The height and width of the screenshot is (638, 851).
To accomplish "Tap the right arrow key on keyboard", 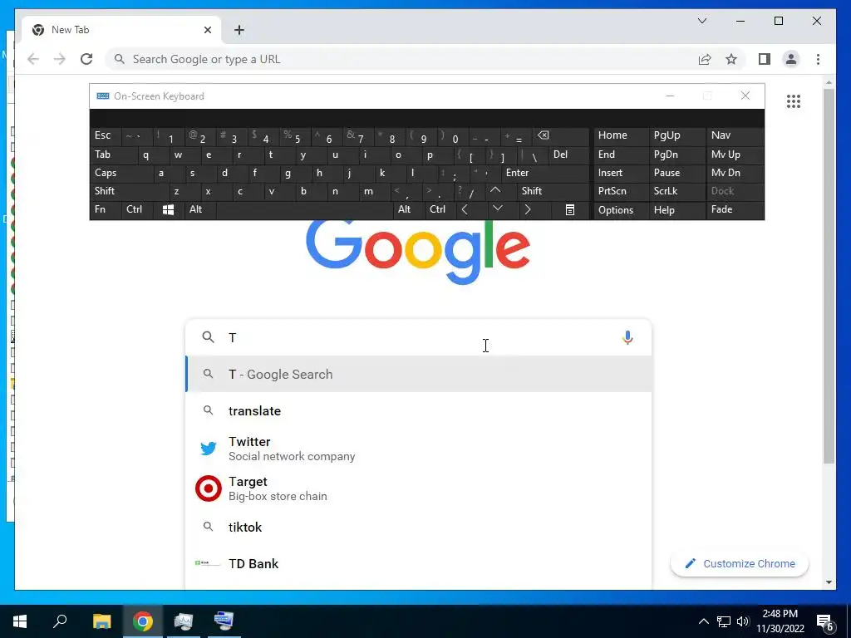I will click(528, 210).
